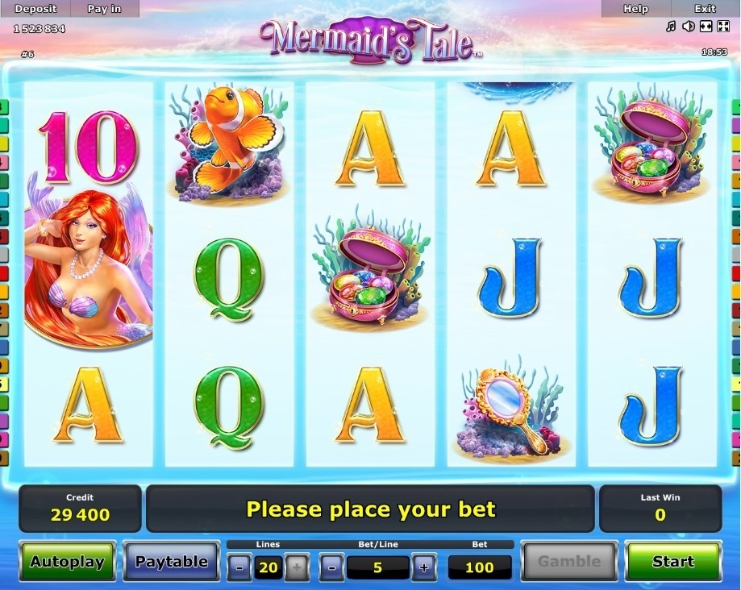
Task: Mute sound with the speaker icon
Action: pyautogui.click(x=688, y=27)
